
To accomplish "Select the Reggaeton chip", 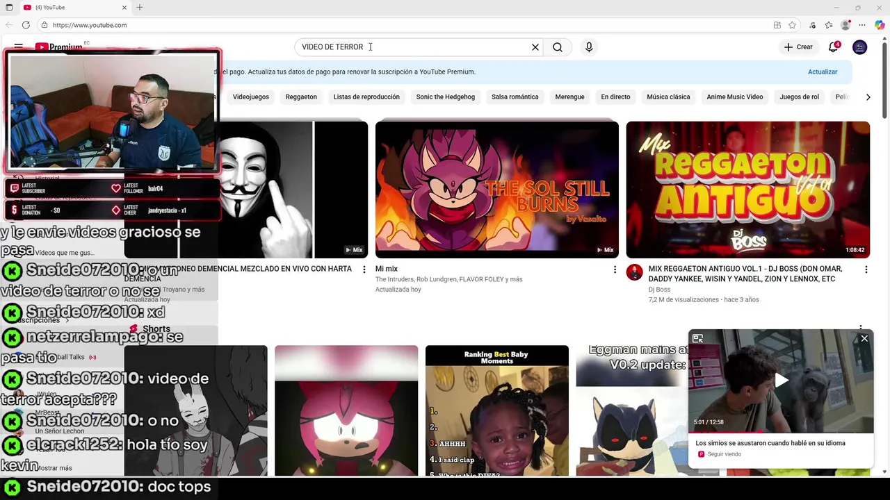I will [301, 97].
